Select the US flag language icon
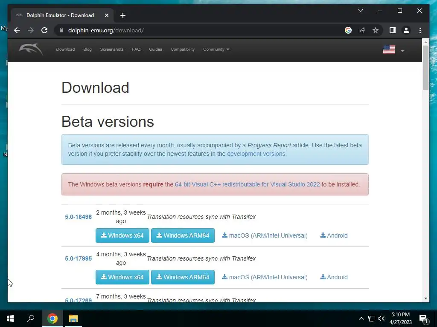437x327 pixels. pos(389,49)
